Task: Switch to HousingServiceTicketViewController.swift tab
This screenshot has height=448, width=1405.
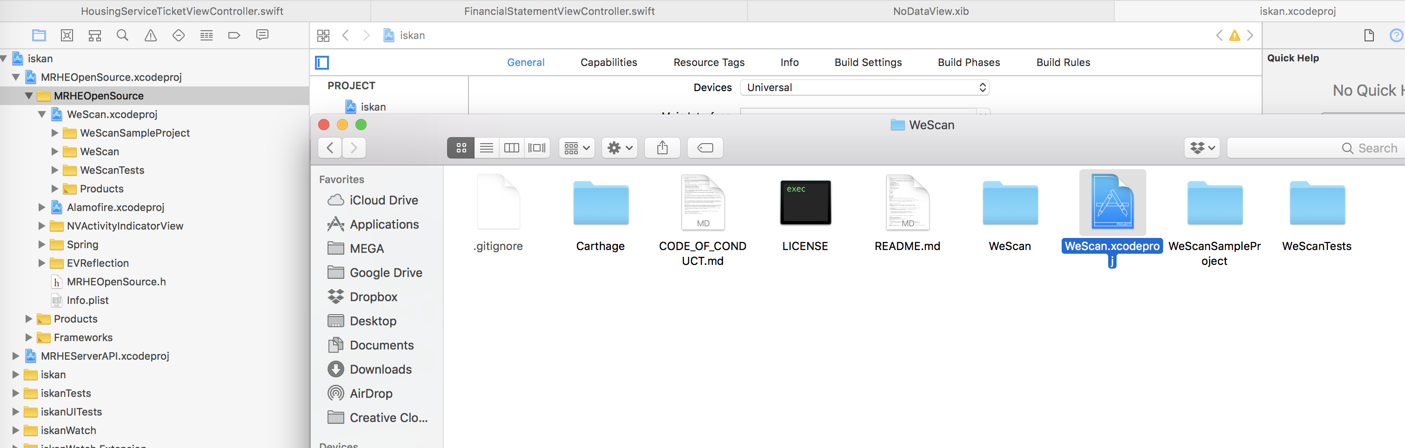Action: coord(182,11)
